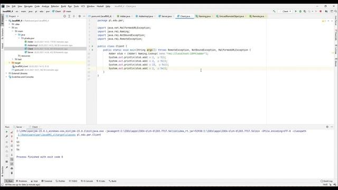Open the Refactor menu
338x190 pixels.
[55, 6]
